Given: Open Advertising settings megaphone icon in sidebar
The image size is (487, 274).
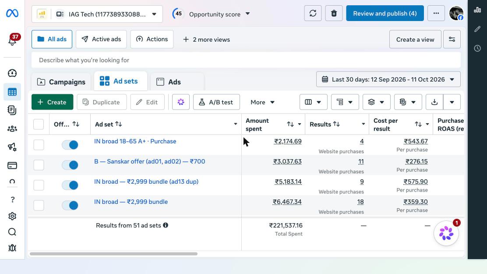Looking at the screenshot, I should click(12, 147).
